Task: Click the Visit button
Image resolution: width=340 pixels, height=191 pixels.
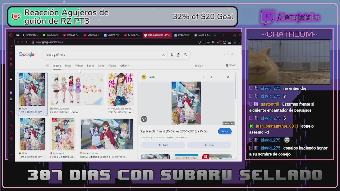Action: click(225, 131)
